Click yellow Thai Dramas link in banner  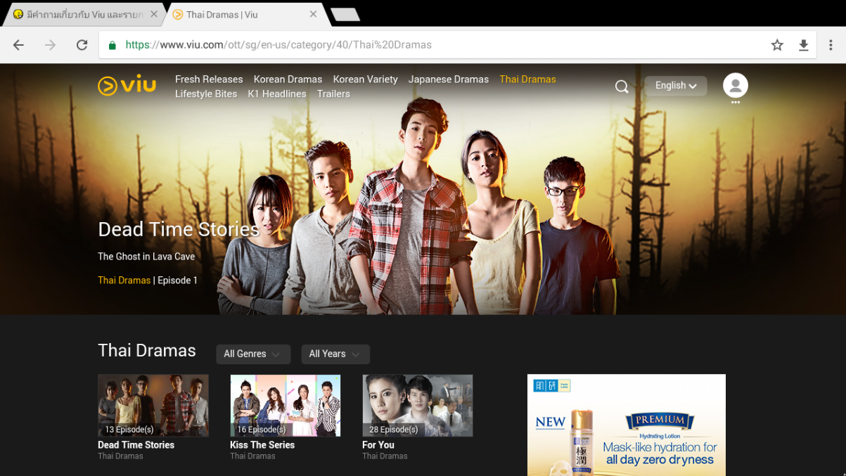click(124, 281)
